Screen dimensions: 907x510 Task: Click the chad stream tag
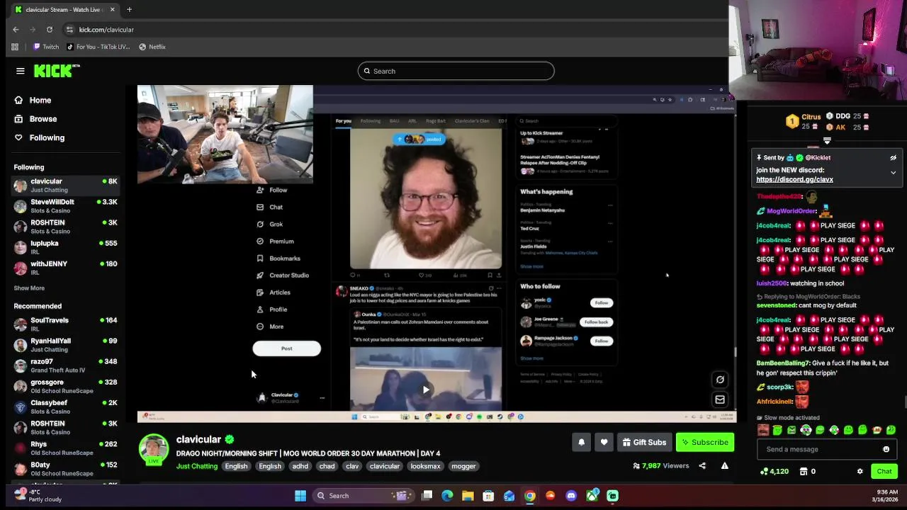(327, 466)
